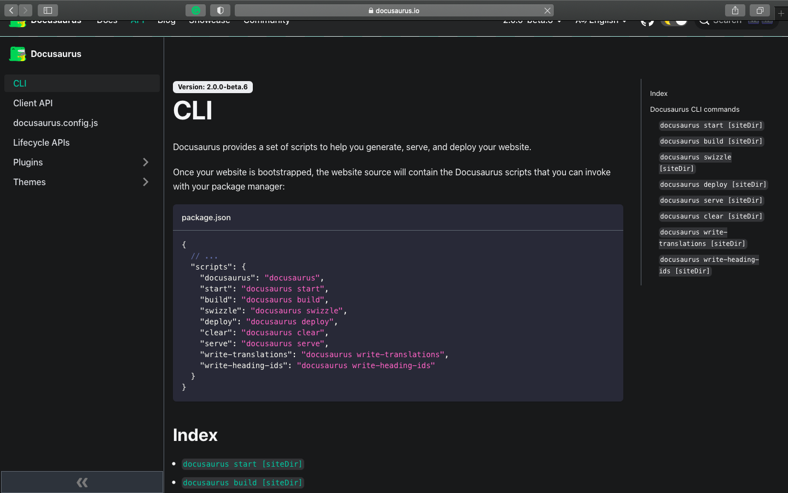The height and width of the screenshot is (493, 788).
Task: Open the Themes label in the sidebar
Action: tap(30, 182)
